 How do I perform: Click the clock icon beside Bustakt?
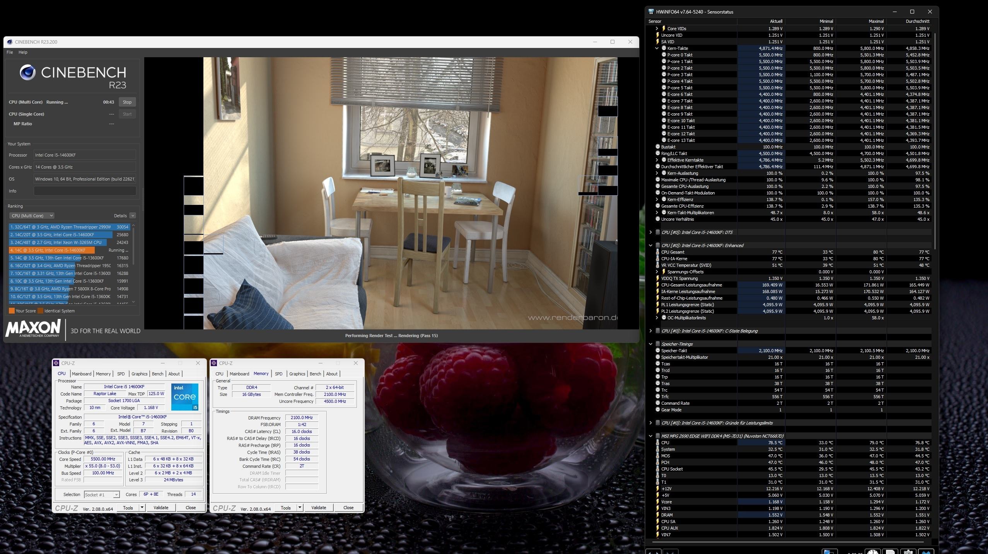point(657,147)
